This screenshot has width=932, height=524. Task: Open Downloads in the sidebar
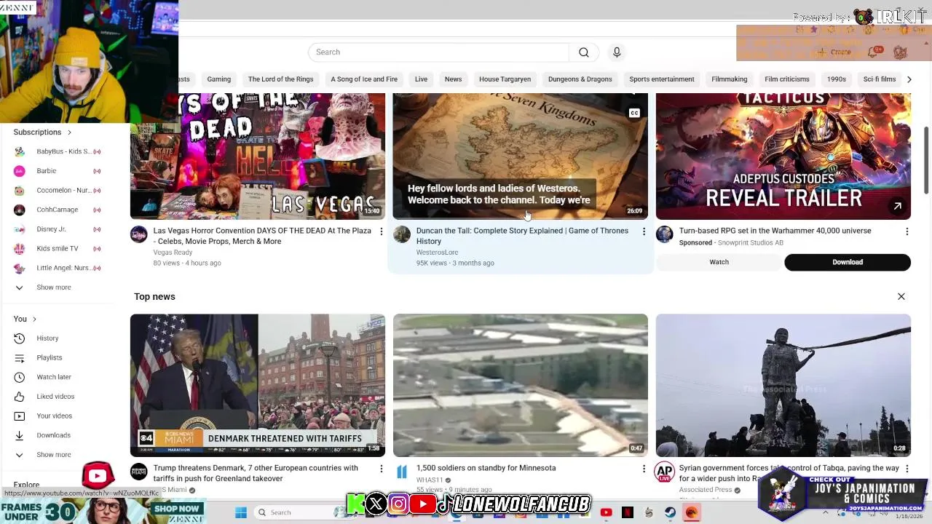(54, 435)
